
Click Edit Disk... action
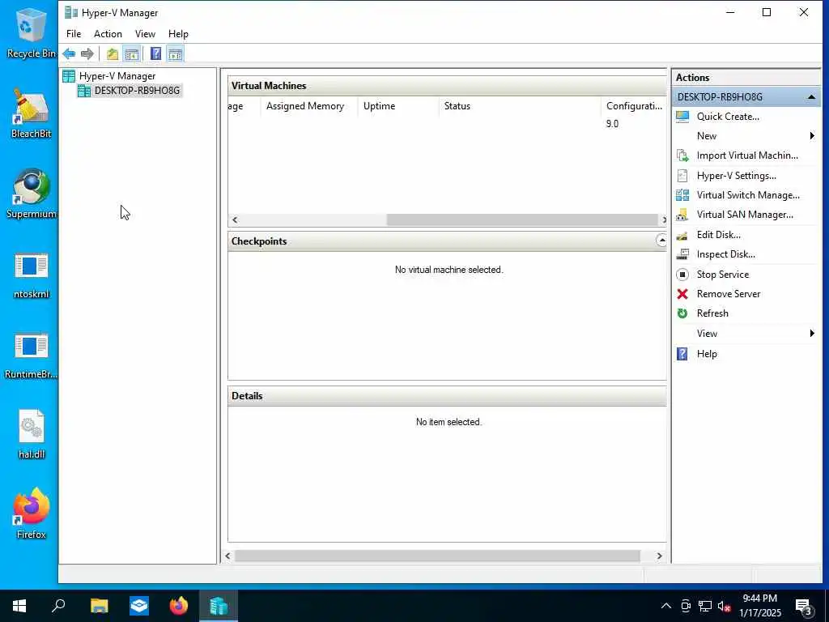click(x=718, y=235)
